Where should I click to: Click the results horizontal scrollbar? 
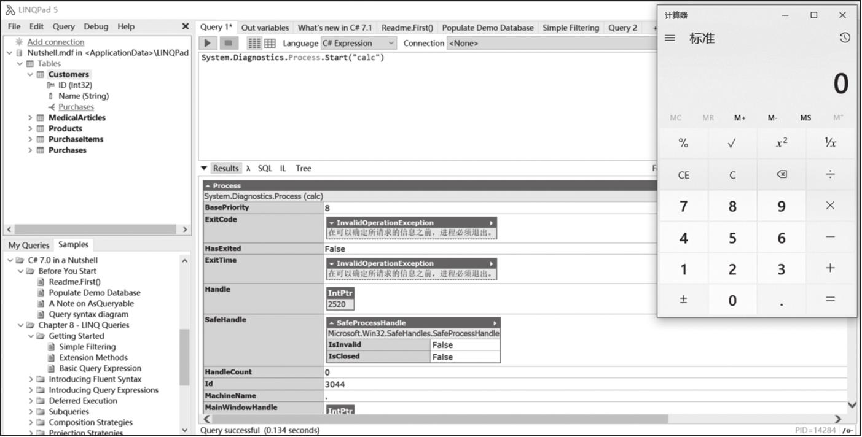pos(441,419)
